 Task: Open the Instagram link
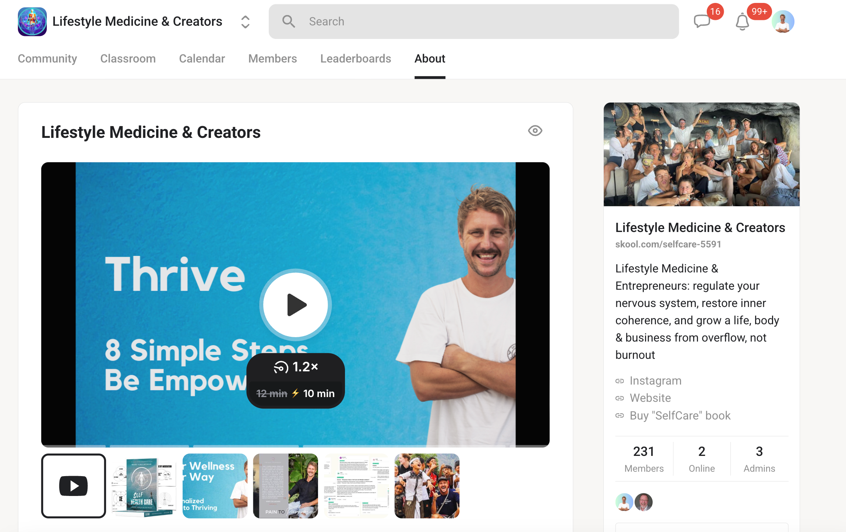click(x=655, y=381)
